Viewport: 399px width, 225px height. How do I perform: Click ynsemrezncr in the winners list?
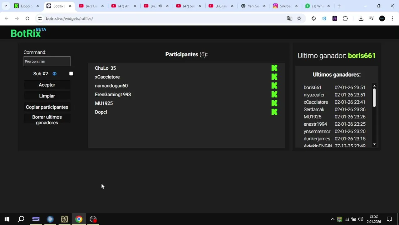tap(317, 132)
